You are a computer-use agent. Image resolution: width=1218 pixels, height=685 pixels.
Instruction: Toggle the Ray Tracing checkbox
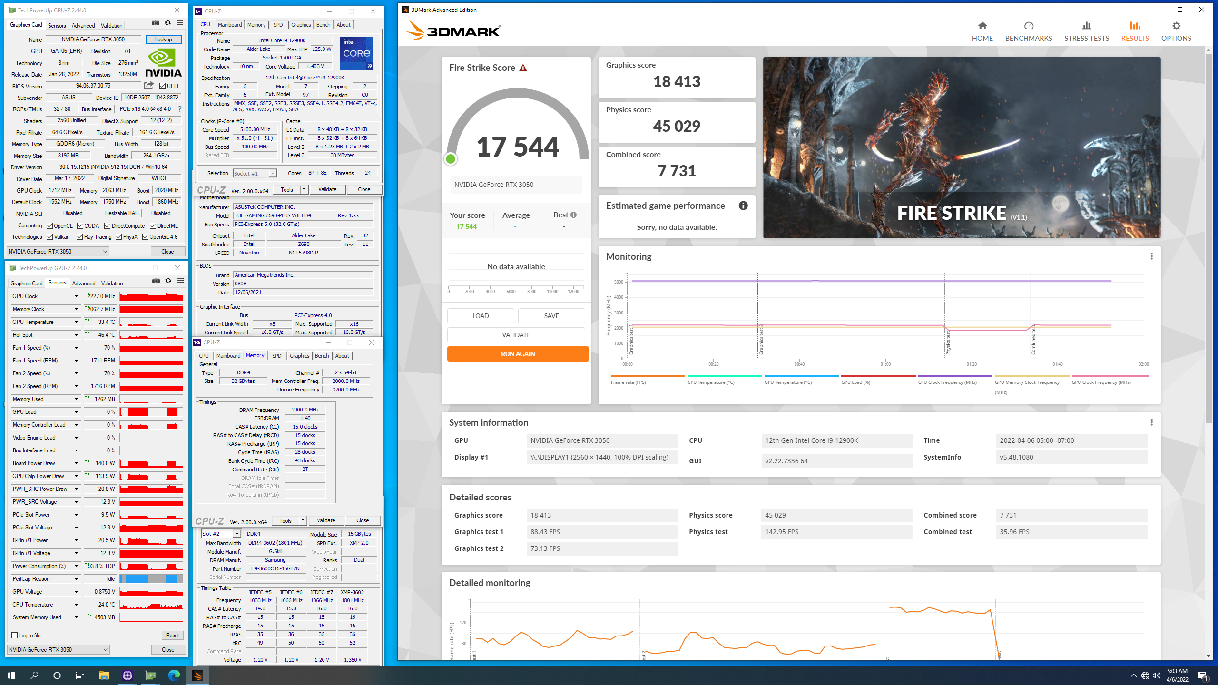80,236
